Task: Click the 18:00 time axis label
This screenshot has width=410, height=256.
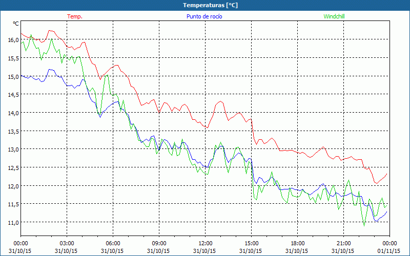Action: point(298,244)
